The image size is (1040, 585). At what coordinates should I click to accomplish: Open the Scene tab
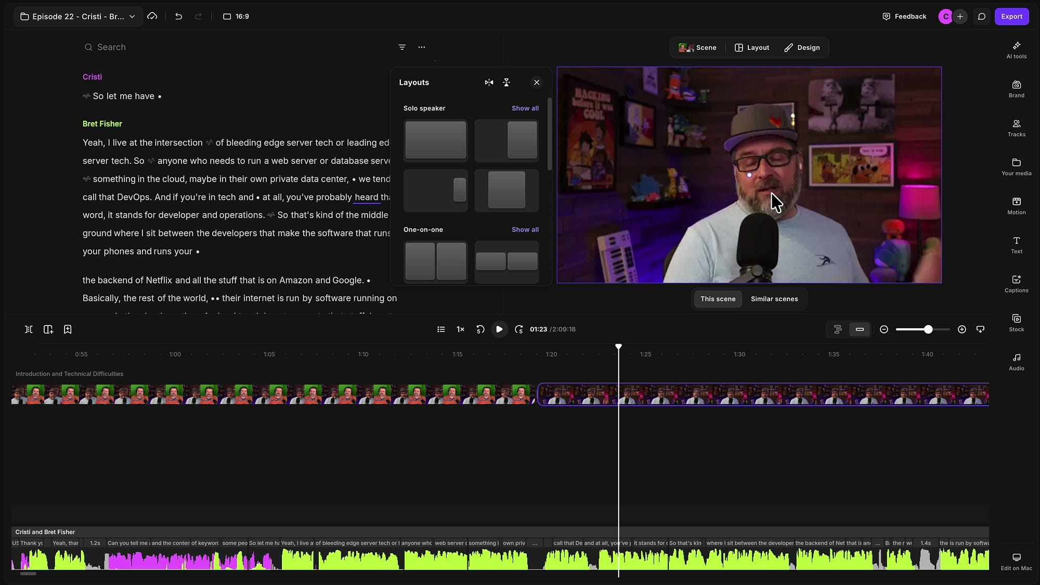click(x=697, y=47)
